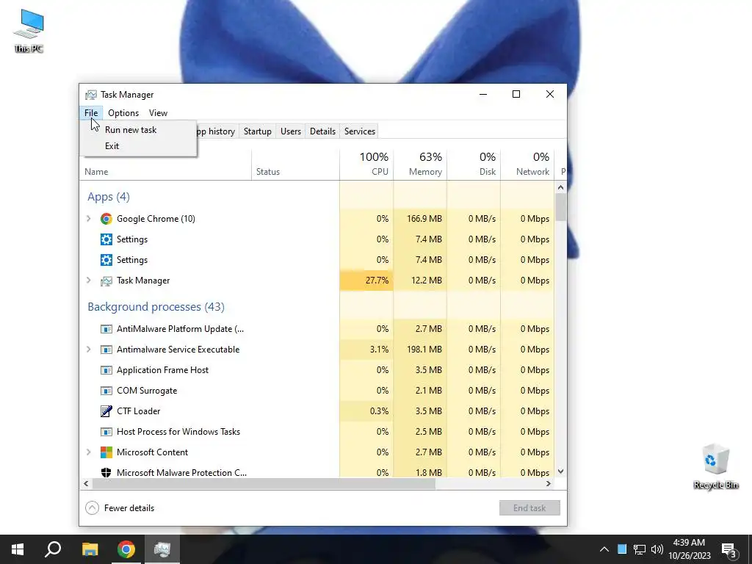Click the Apps (4) group header
This screenshot has width=752, height=564.
109,197
